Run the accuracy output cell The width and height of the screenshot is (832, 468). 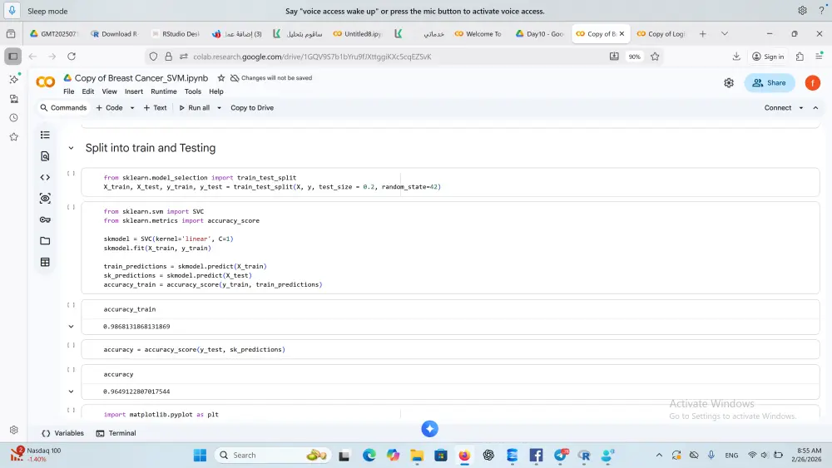(x=71, y=370)
